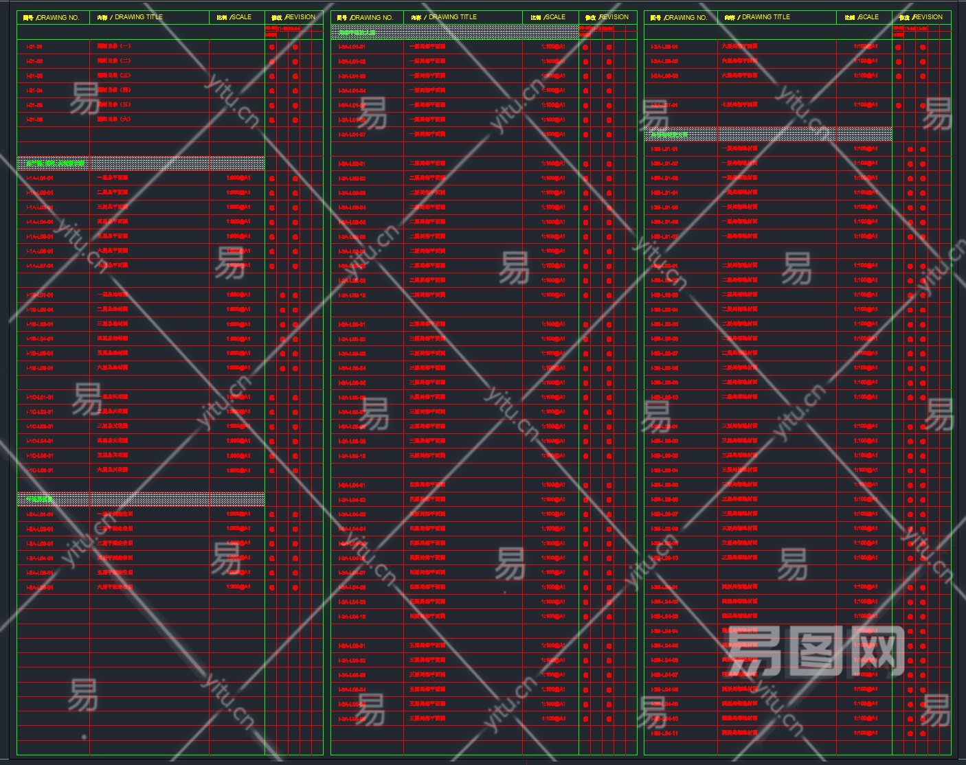This screenshot has width=966, height=765.
Task: Click drawing number I-1A-L01-01
Action: (40, 179)
